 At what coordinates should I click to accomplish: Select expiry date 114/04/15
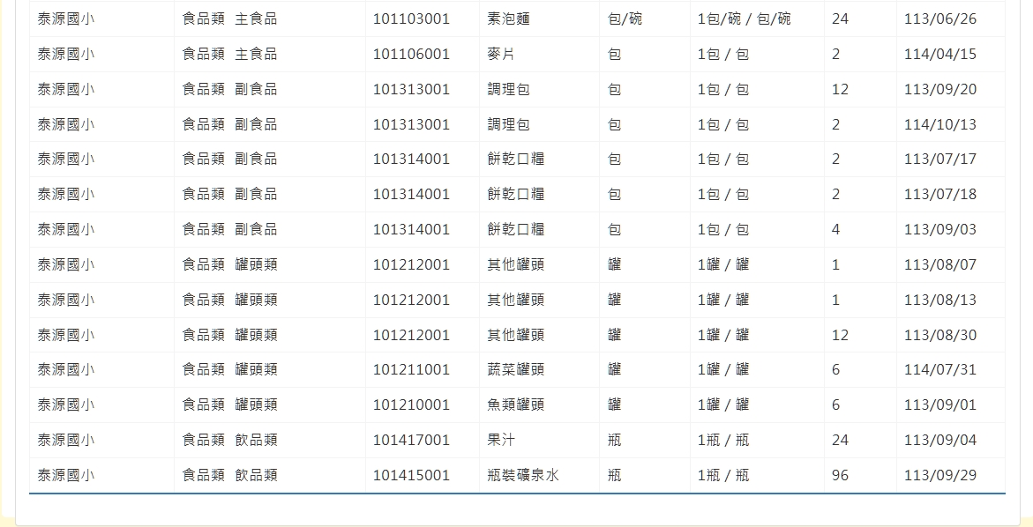click(940, 54)
